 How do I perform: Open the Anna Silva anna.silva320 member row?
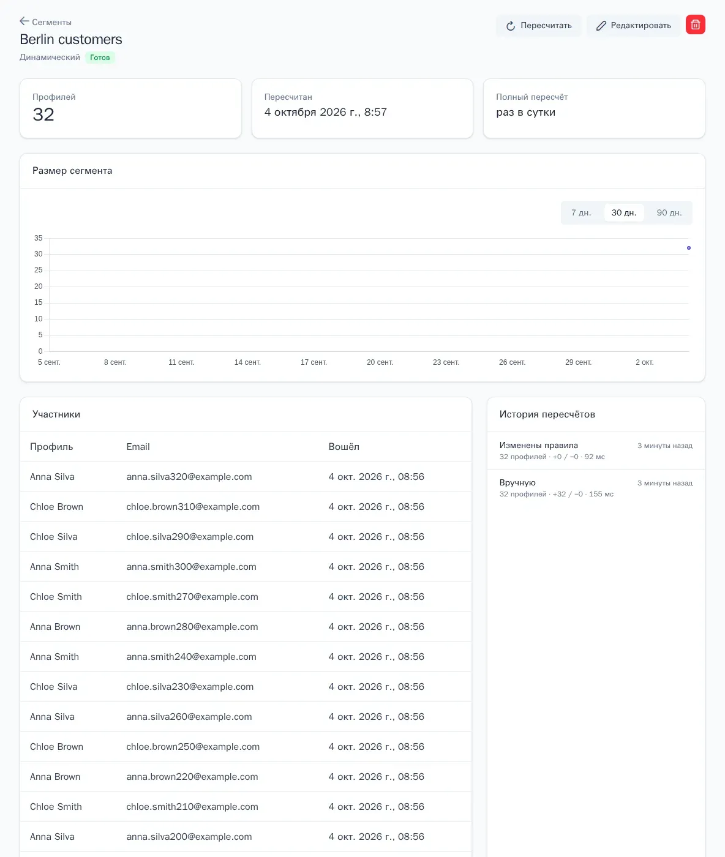246,477
